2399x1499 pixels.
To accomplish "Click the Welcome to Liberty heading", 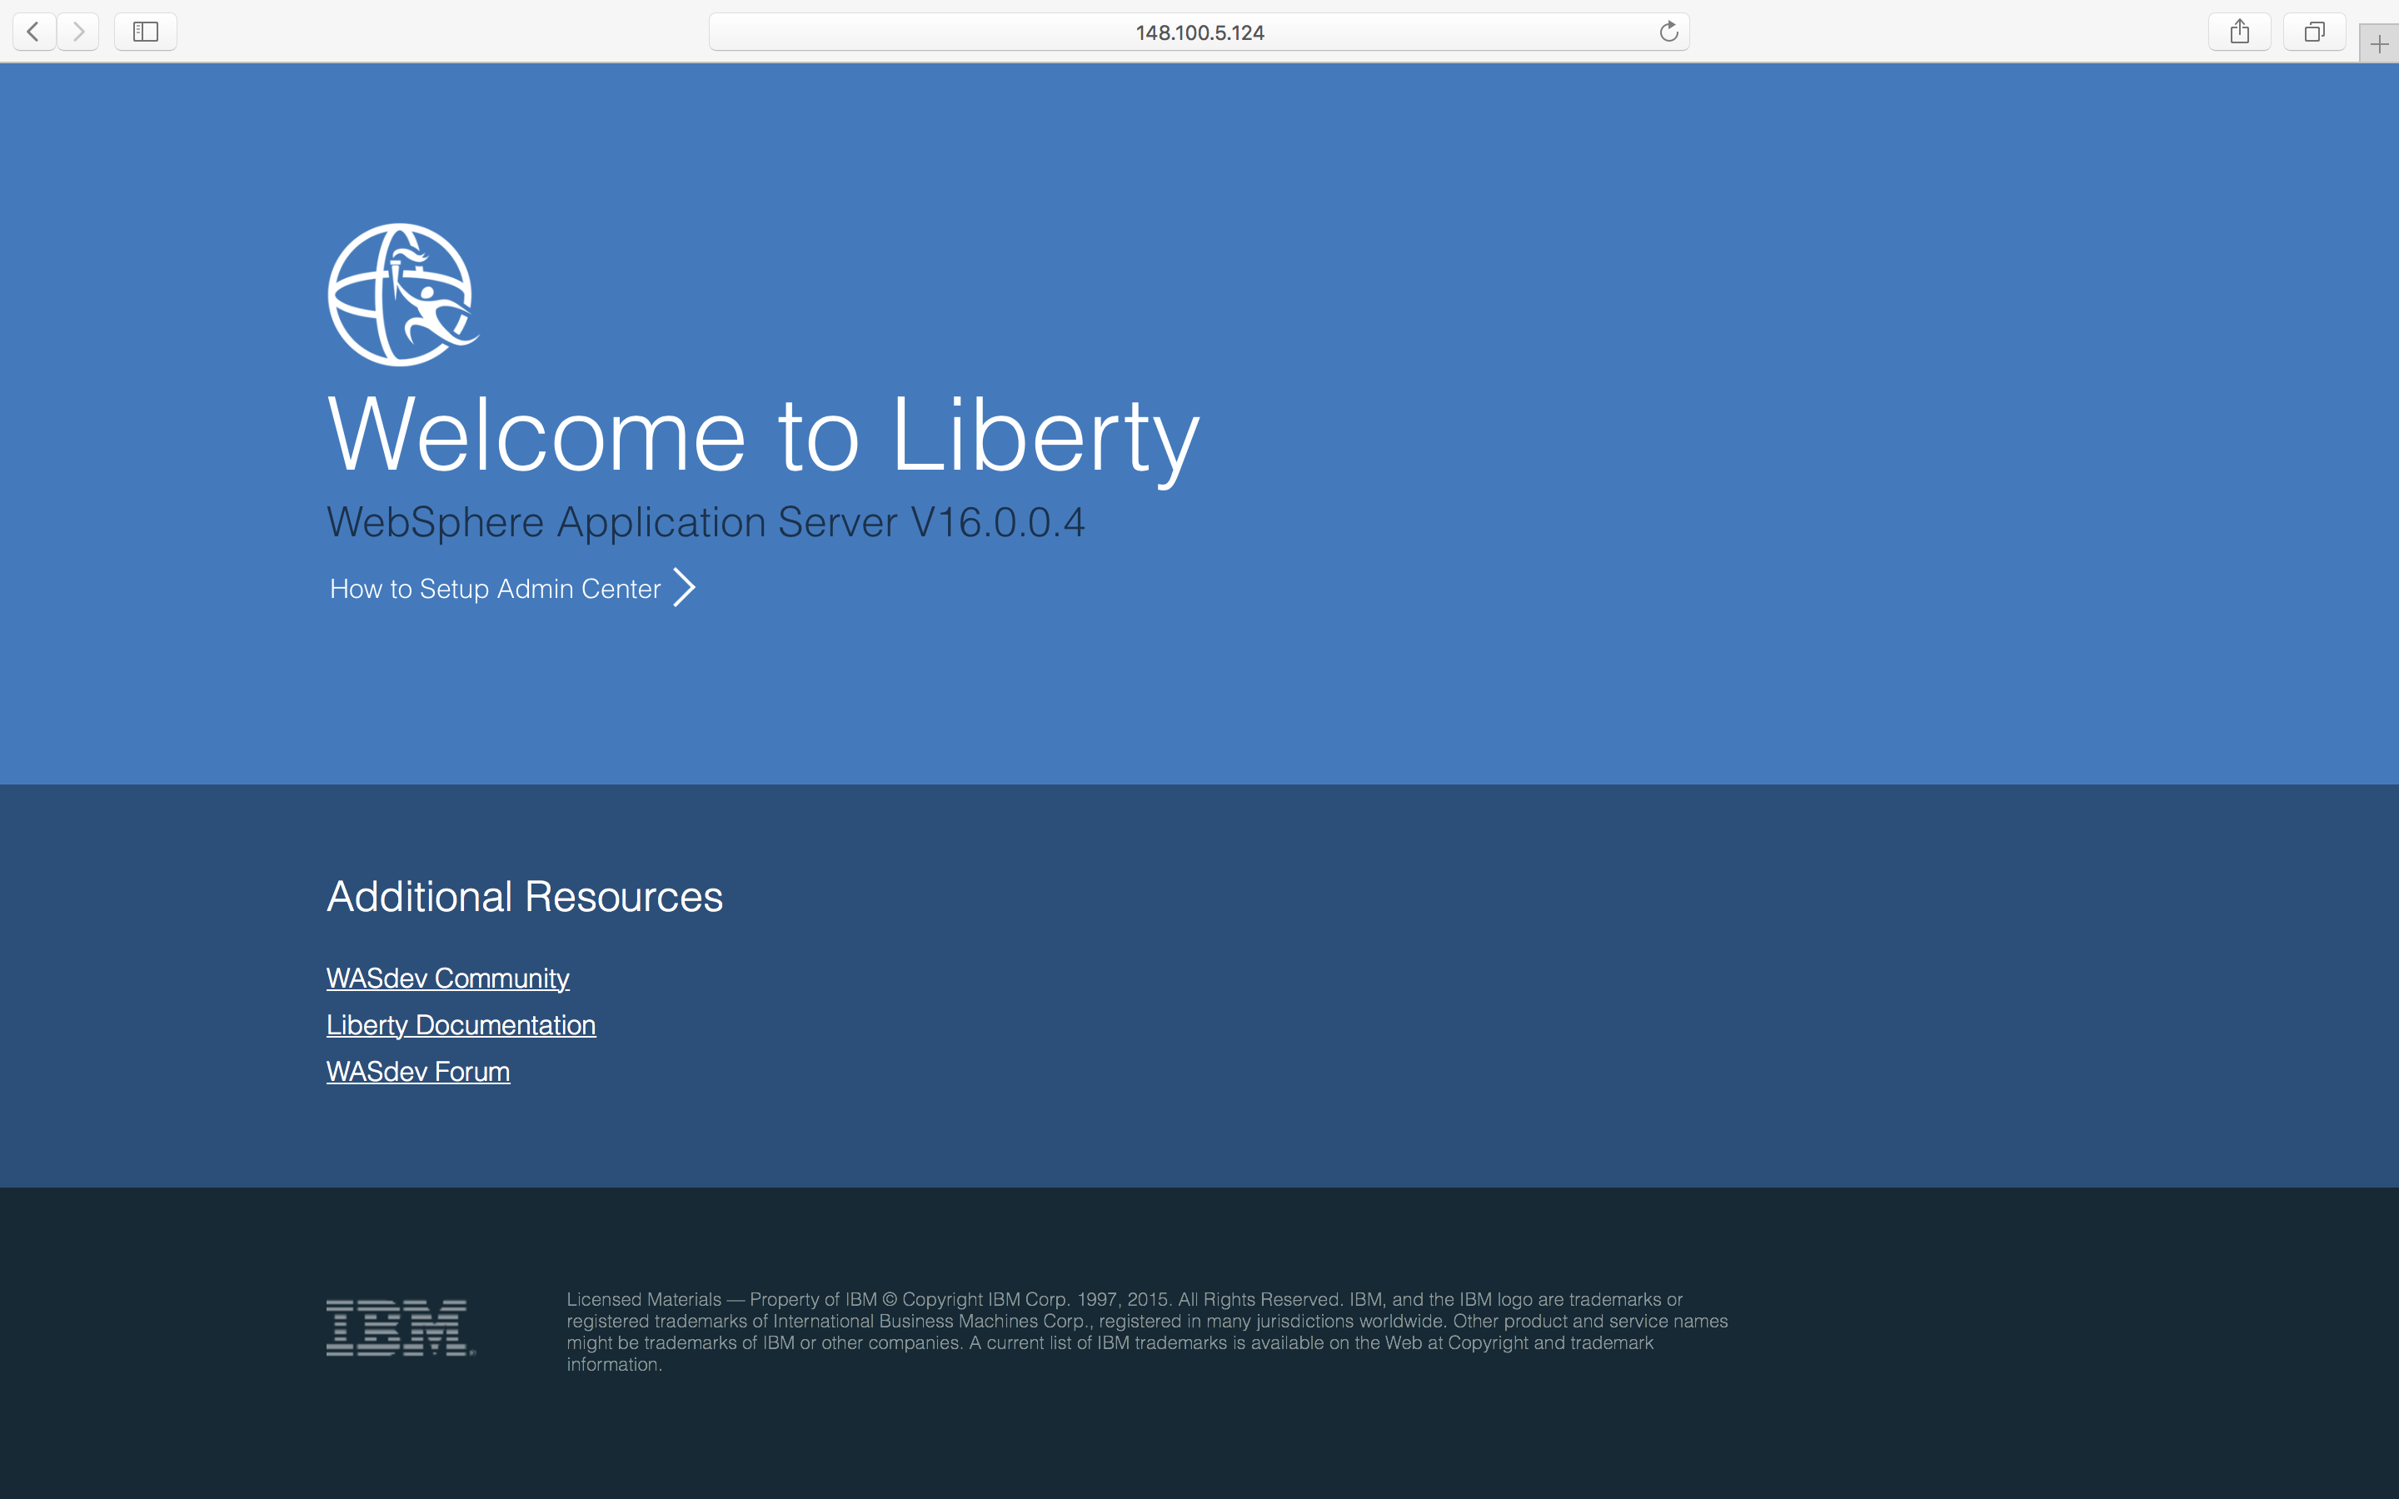I will coord(762,436).
